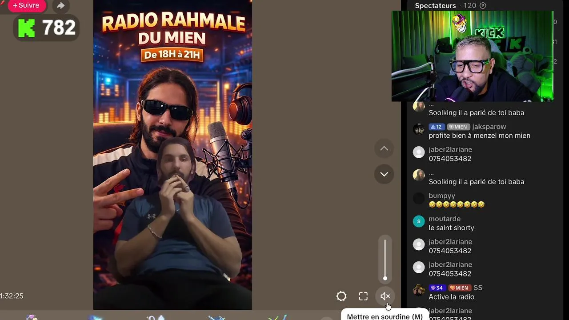Click jaksparow's profile avatar
This screenshot has width=569, height=320.
click(x=419, y=129)
